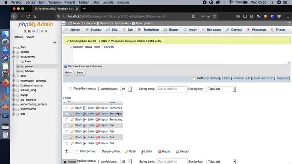The image size is (292, 164).
Task: Open the Tambahkan tab
Action: pyautogui.click(x=149, y=30)
